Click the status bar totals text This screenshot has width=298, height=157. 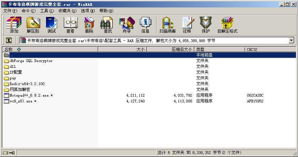(x=199, y=153)
